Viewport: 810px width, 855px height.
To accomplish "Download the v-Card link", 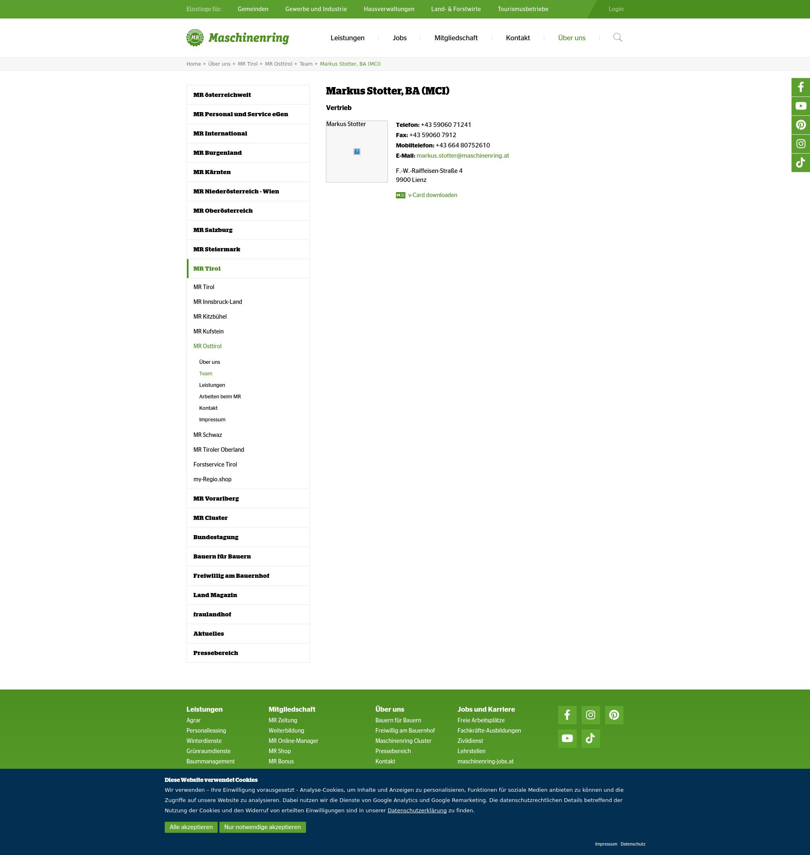I will tap(433, 195).
